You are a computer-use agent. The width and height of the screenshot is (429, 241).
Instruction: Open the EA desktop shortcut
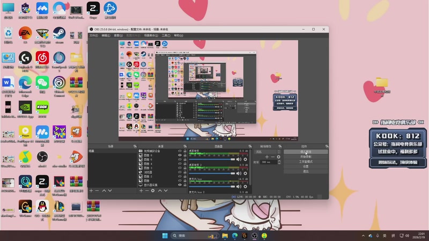(25, 35)
